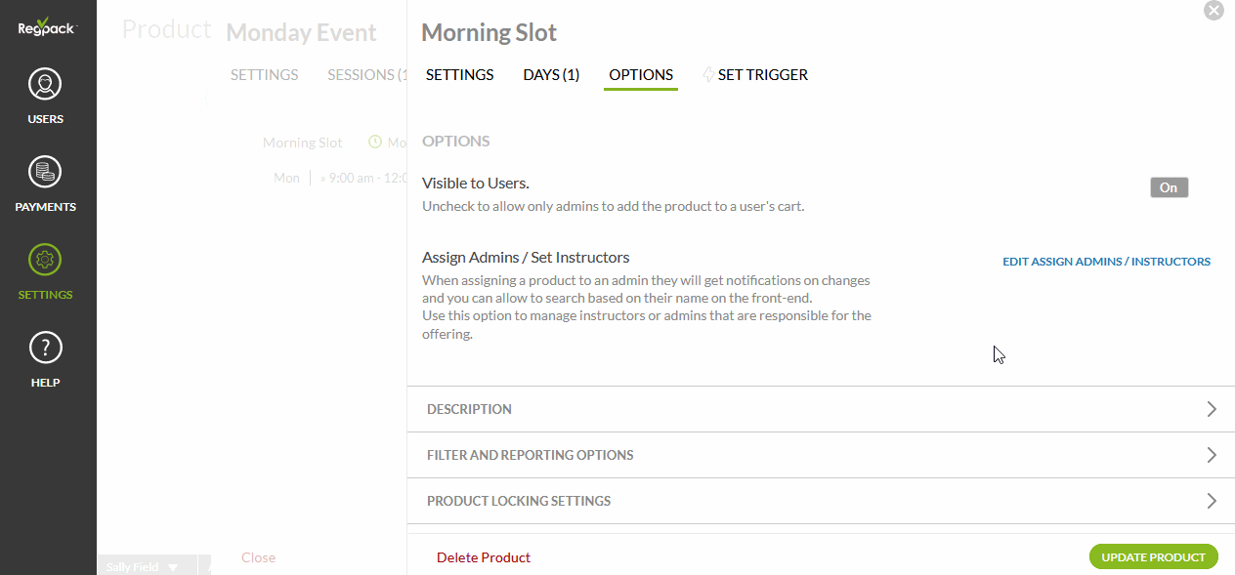The height and width of the screenshot is (575, 1235).
Task: Click the Delete Product link
Action: tap(484, 557)
